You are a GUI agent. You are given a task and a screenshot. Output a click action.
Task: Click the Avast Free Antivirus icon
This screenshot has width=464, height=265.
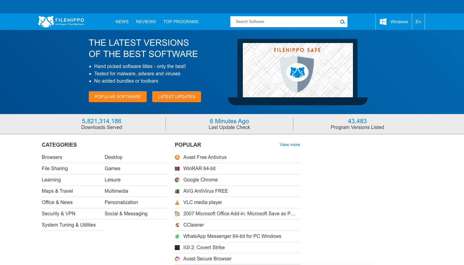[x=177, y=157]
